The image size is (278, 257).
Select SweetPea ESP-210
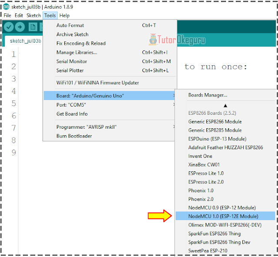point(225,251)
